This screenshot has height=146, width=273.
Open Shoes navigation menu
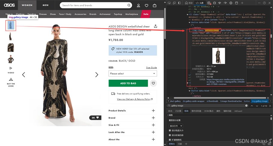tap(53, 14)
